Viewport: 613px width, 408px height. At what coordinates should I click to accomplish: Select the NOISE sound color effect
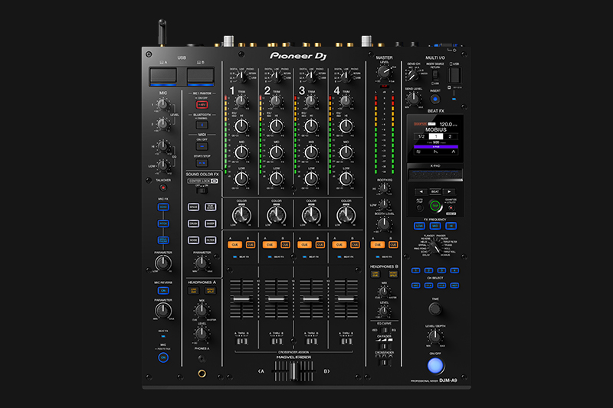[194, 240]
